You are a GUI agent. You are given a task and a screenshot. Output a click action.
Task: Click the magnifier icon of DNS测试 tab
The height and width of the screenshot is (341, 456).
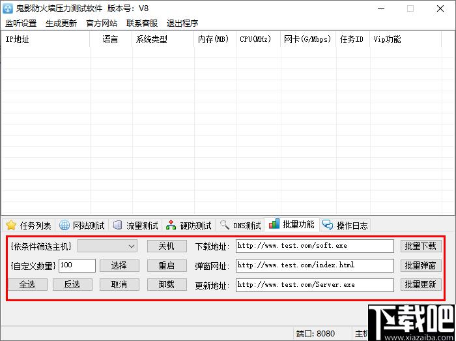tap(225, 225)
